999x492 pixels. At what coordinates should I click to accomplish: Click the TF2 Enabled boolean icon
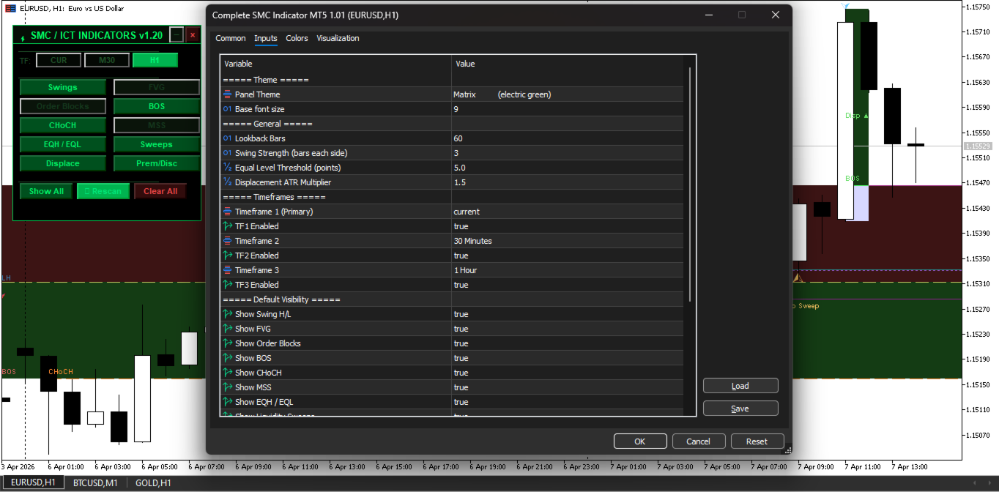[227, 256]
